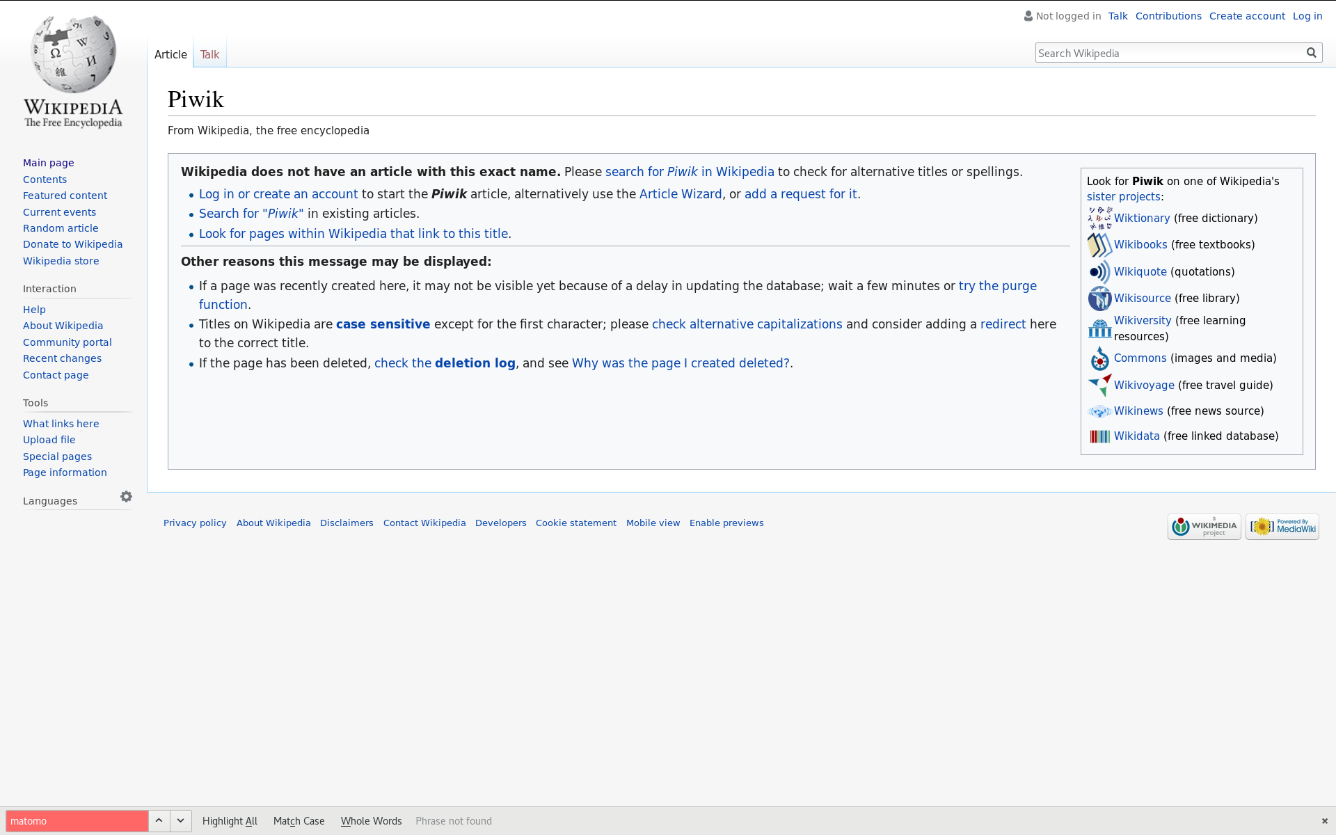Click the not-logged-in user icon
This screenshot has height=835, width=1336.
click(x=1028, y=16)
